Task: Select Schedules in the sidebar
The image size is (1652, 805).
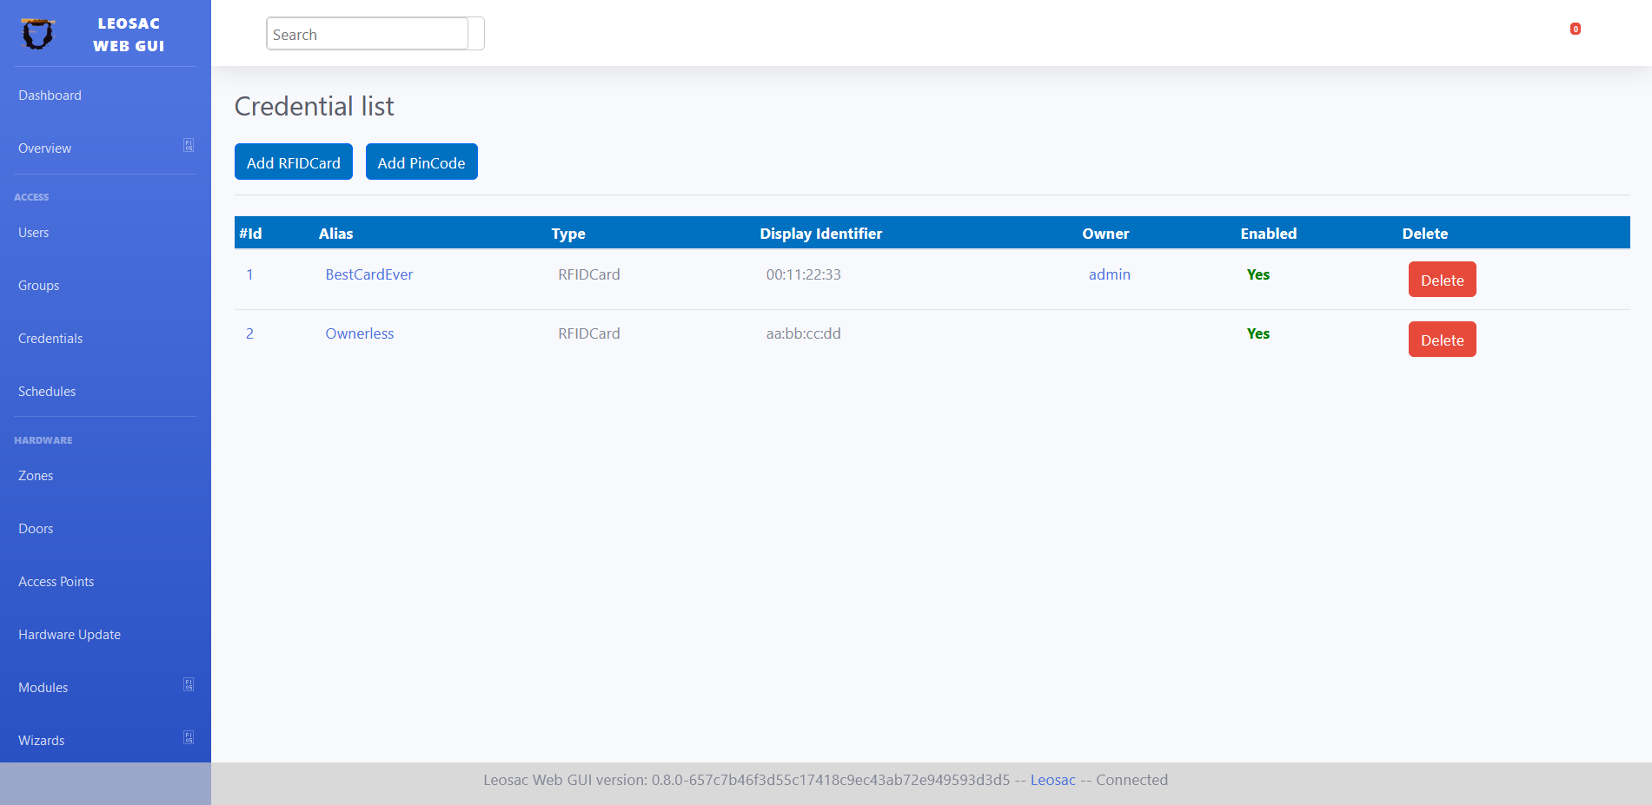Action: pyautogui.click(x=47, y=391)
